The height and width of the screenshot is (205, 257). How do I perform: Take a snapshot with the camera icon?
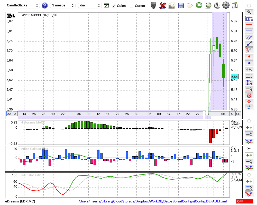coord(172,5)
